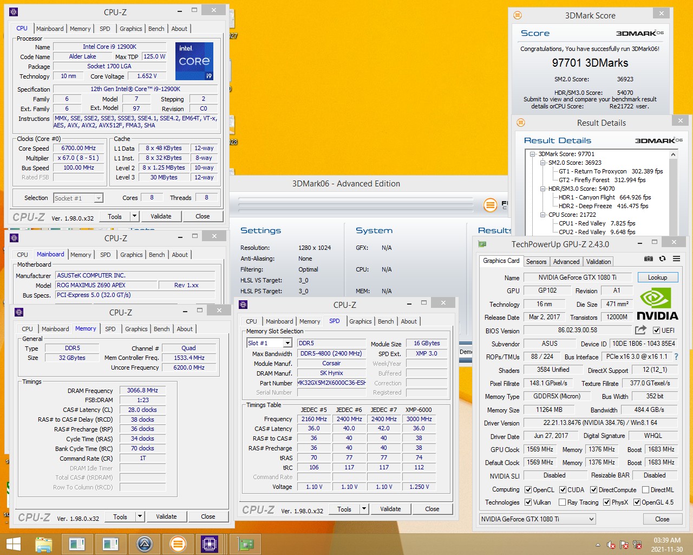693x555 pixels.
Task: Open File Explorer from the taskbar
Action: tap(43, 544)
